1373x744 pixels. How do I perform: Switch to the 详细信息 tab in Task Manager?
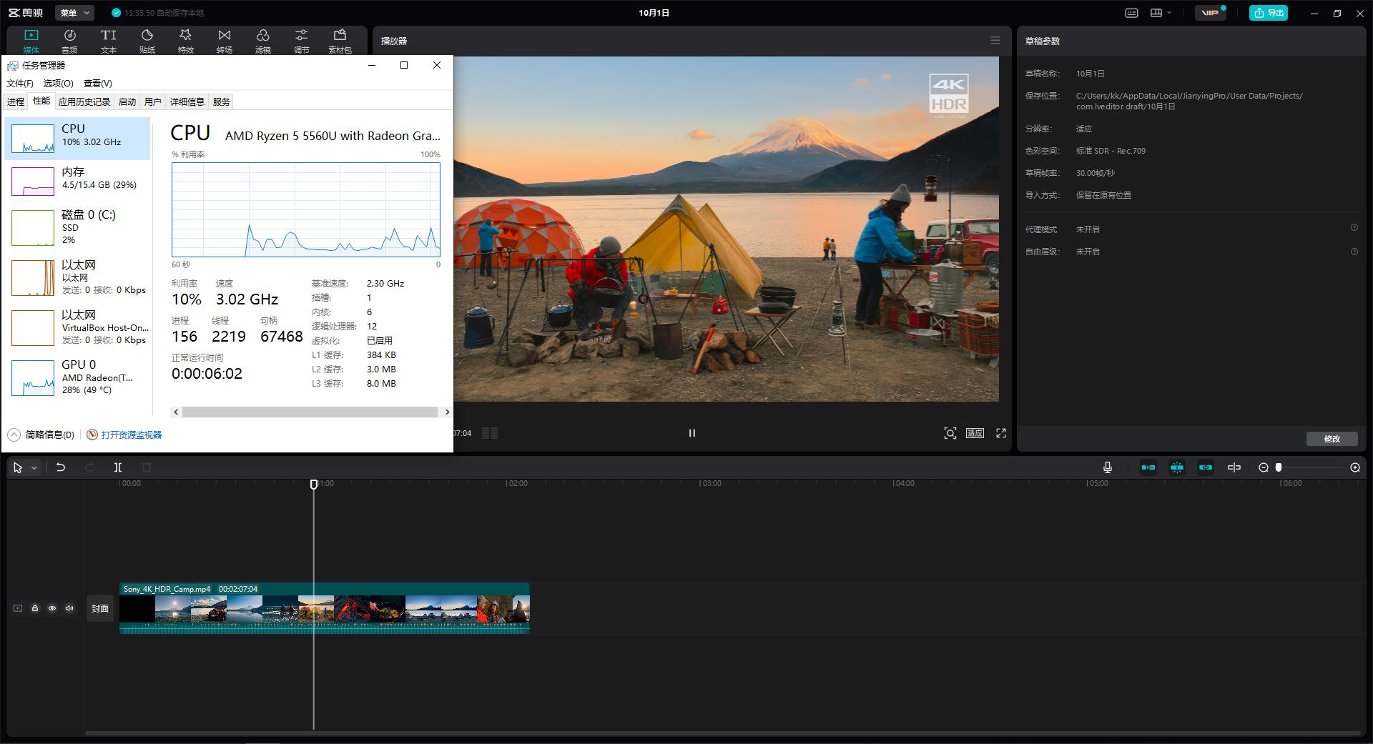pos(187,101)
